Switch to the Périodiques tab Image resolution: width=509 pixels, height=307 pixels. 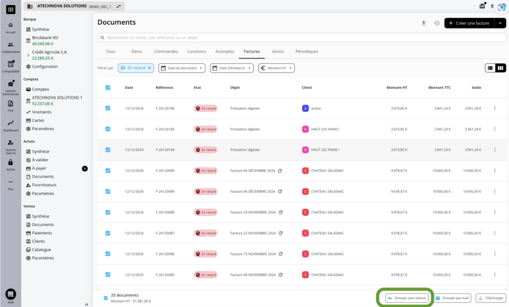coord(306,52)
